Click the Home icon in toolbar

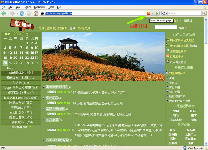click(x=36, y=13)
